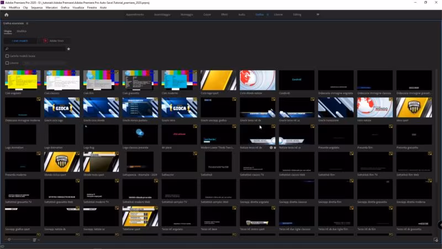442x249 pixels.
Task: Switch to Montaggio workspace
Action: click(187, 15)
